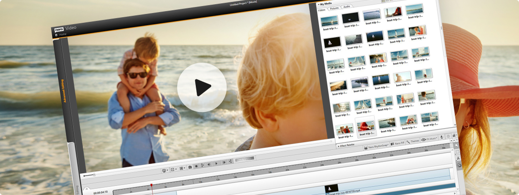The height and width of the screenshot is (195, 519).
Task: Open the Themes button
Action: [x=413, y=141]
